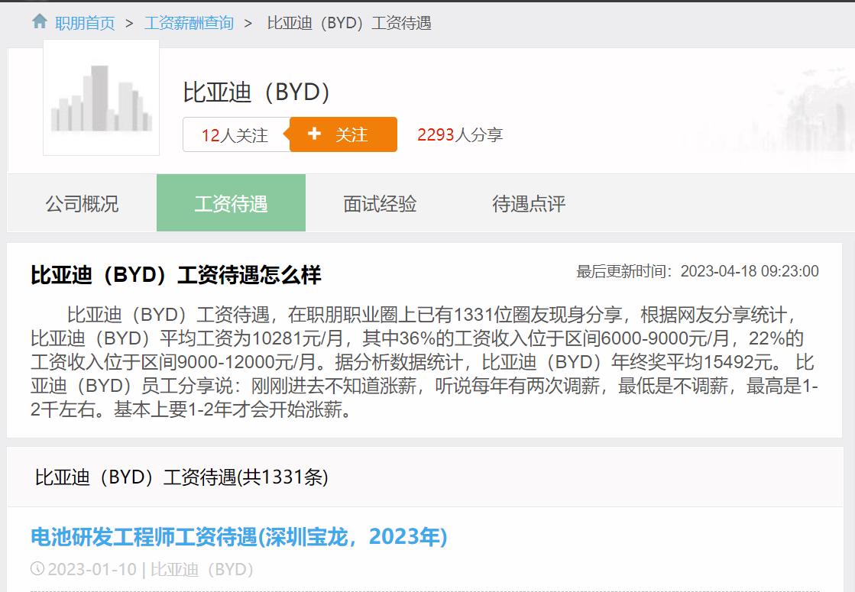Click the plus icon on the follow button
This screenshot has width=855, height=592.
(314, 134)
